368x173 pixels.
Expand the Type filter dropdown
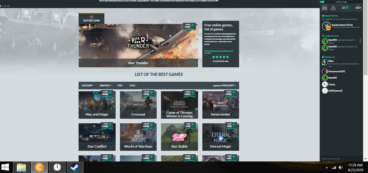pos(120,85)
